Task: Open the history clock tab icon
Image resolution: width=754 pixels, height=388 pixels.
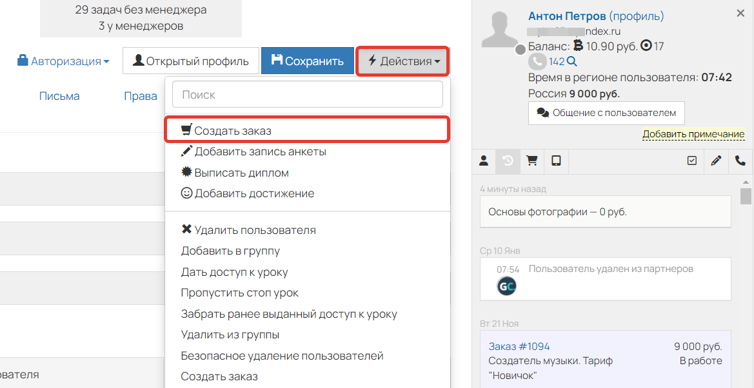Action: 508,161
